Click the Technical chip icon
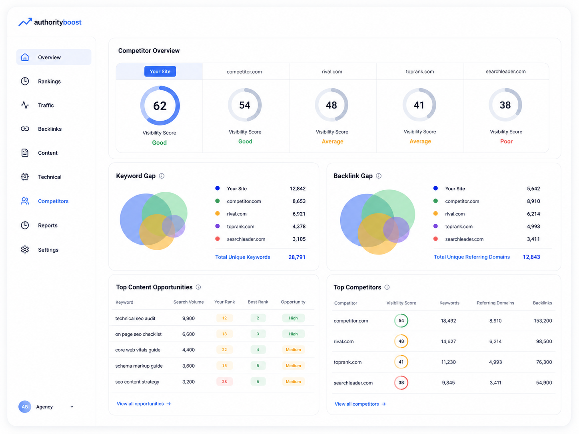 click(25, 177)
